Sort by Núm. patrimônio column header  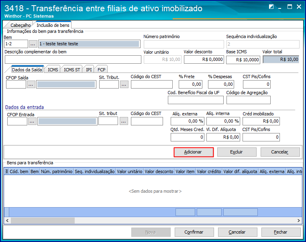(x=57, y=171)
